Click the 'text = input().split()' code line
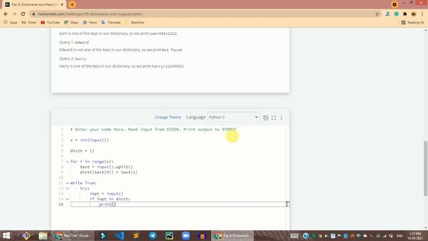 click(x=106, y=167)
